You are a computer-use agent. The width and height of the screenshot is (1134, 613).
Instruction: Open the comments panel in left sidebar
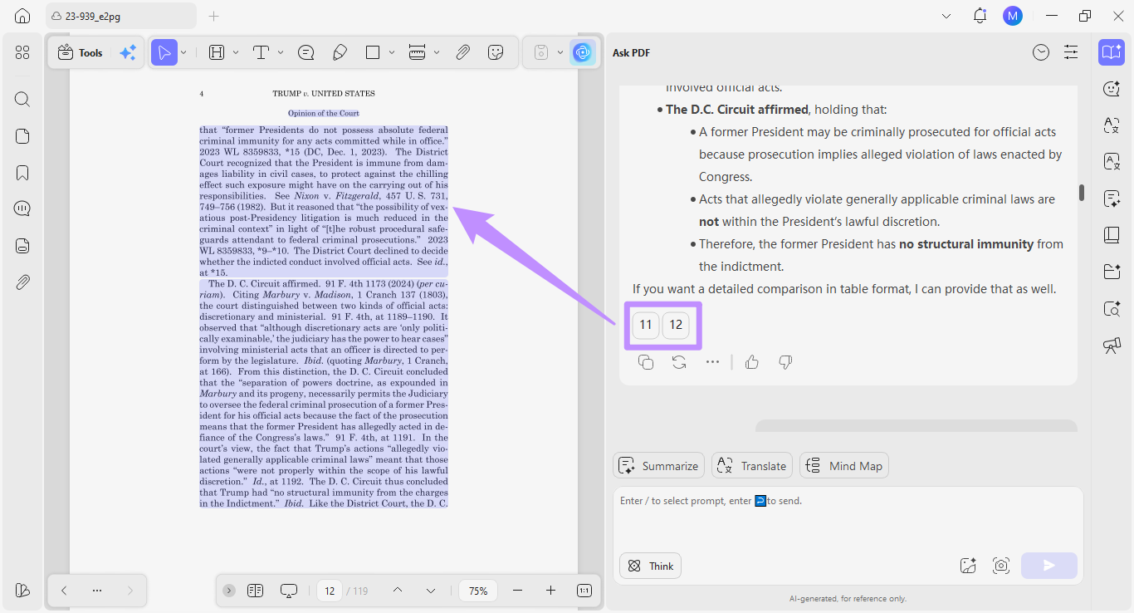22,208
